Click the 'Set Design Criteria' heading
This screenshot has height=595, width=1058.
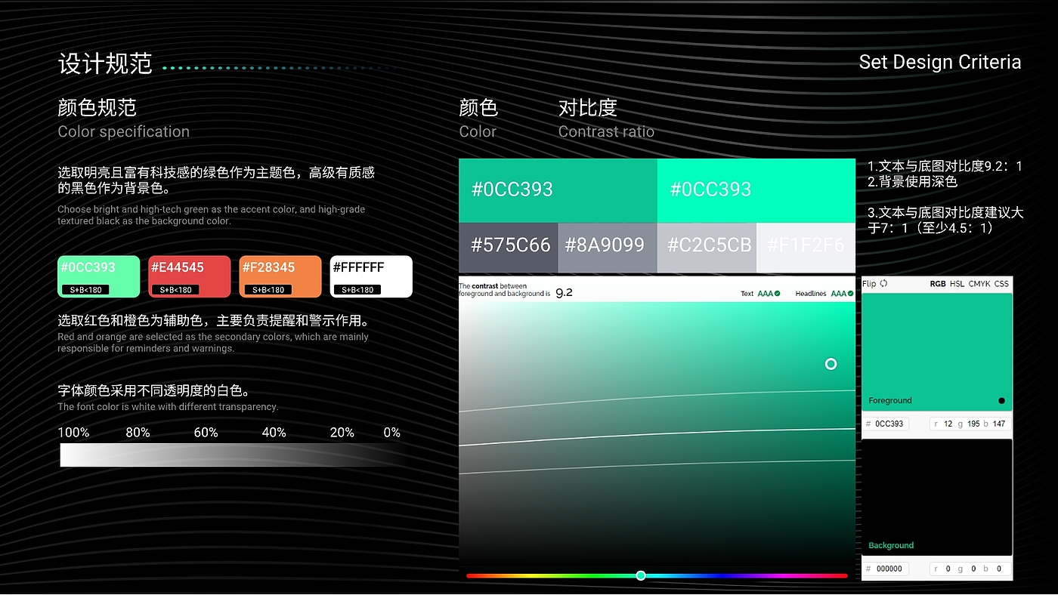940,62
